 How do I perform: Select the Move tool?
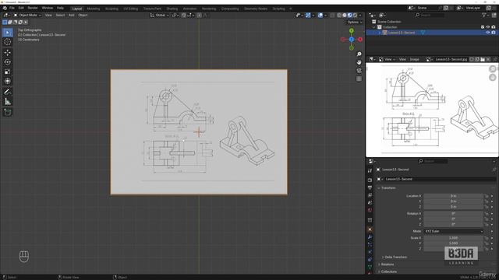[8, 53]
